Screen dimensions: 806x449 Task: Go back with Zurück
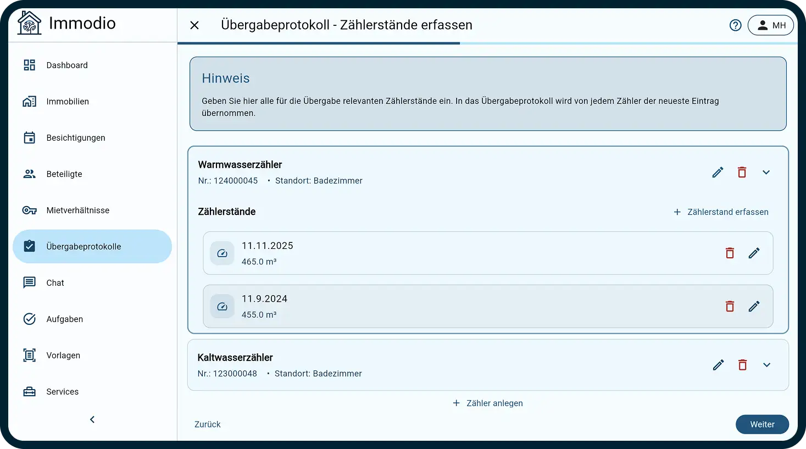(x=208, y=424)
